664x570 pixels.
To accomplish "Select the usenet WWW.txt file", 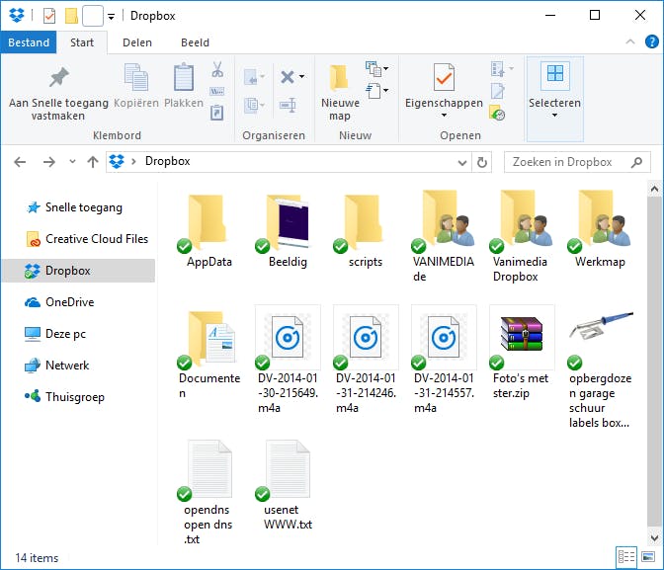I will (x=288, y=485).
